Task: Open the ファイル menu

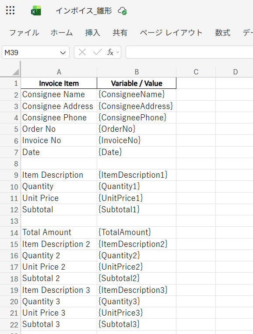Action: (24, 33)
